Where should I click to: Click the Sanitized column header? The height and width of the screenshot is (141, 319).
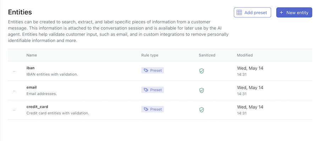point(207,55)
